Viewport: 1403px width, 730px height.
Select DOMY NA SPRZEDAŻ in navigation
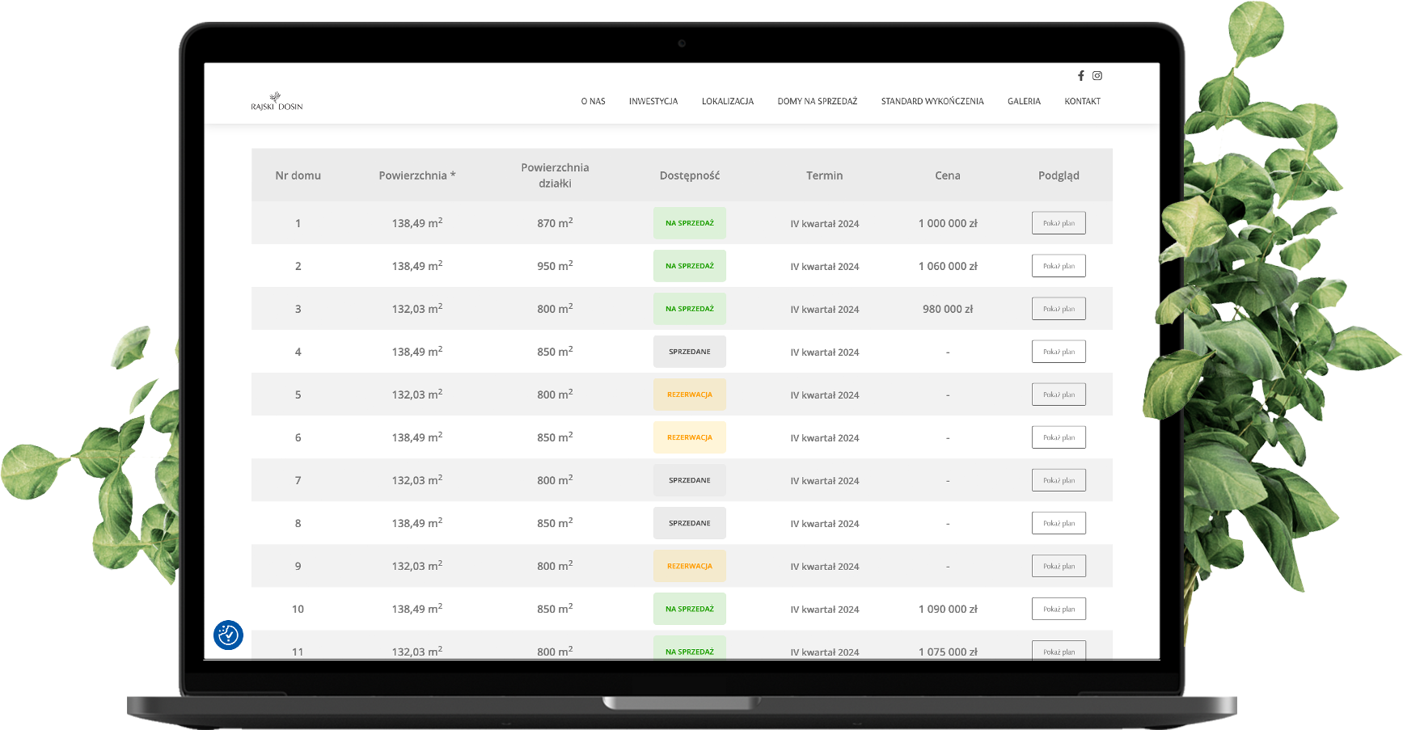(x=817, y=102)
